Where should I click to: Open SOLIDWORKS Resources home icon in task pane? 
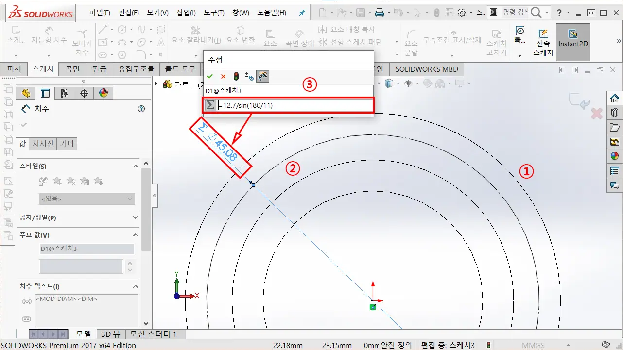click(x=615, y=98)
